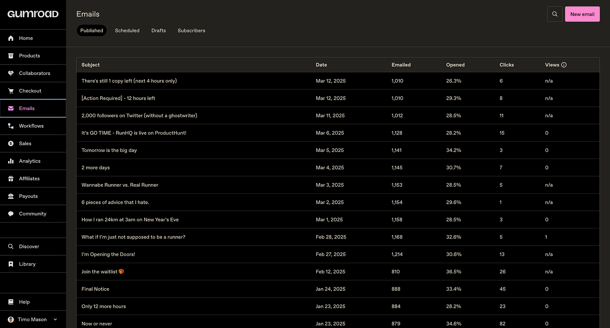Open "2,000 followers on Twitter" email
The image size is (610, 328).
(x=338, y=115)
